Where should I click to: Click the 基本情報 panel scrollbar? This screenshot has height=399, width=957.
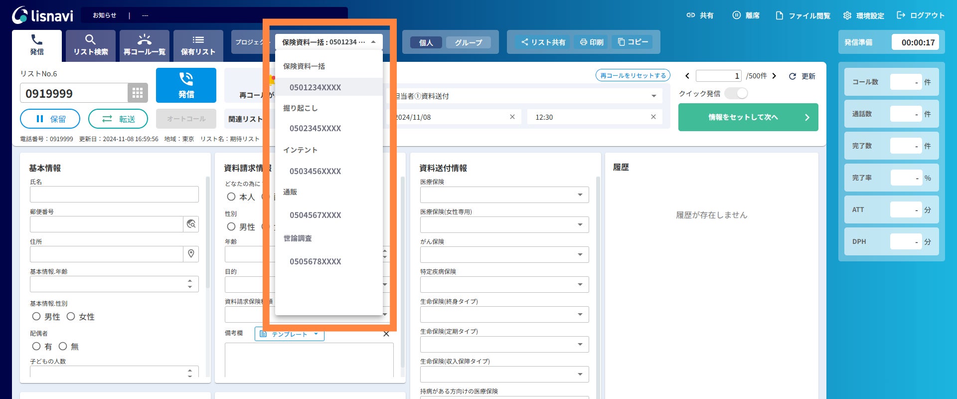pos(208,233)
